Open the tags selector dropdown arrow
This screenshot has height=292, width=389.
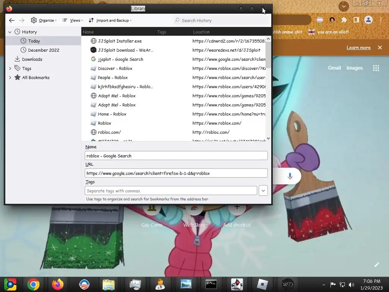[x=263, y=191]
